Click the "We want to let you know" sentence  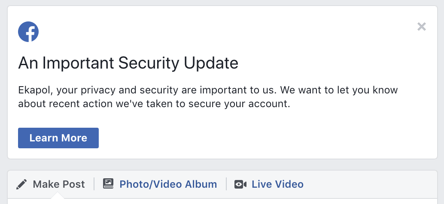pyautogui.click(x=339, y=90)
